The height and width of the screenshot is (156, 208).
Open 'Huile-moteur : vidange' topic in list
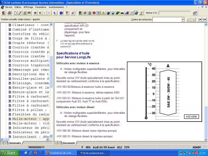point(29,123)
